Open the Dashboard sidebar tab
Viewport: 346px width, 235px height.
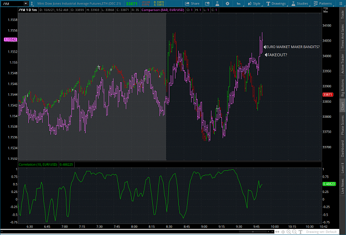(x=343, y=149)
